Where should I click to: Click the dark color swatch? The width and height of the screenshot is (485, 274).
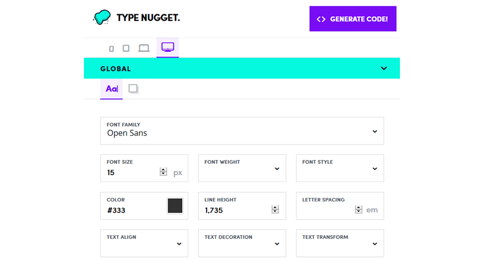coord(175,206)
